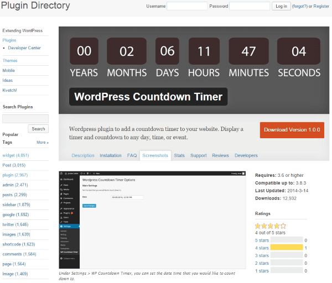View the Developers tab

[246, 156]
